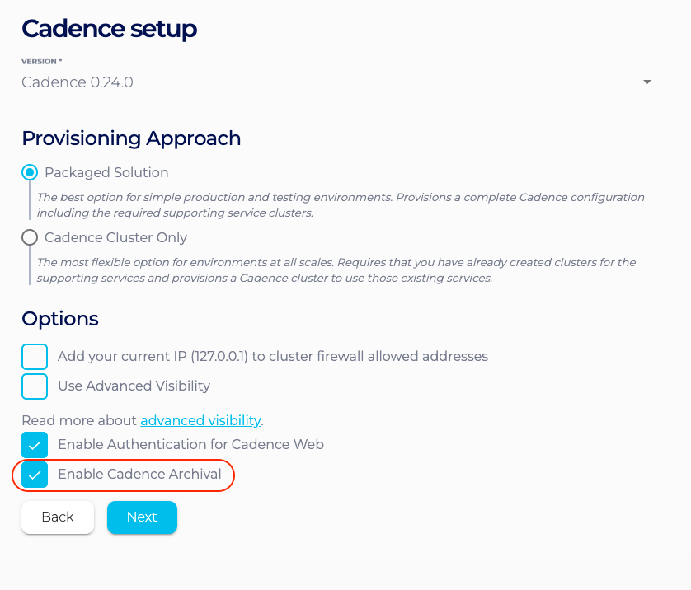This screenshot has height=590, width=691.
Task: Click Back to return to the previous step
Action: (57, 517)
